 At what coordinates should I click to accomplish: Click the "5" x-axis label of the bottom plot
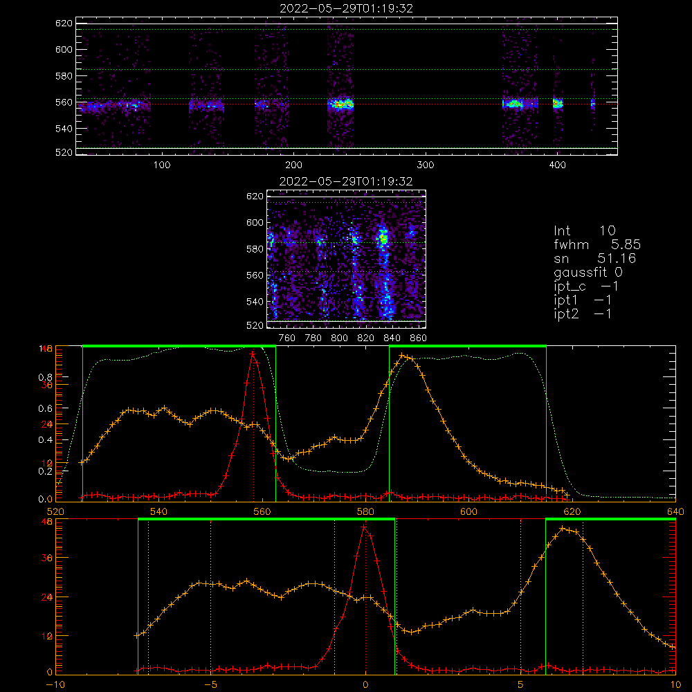point(521,684)
